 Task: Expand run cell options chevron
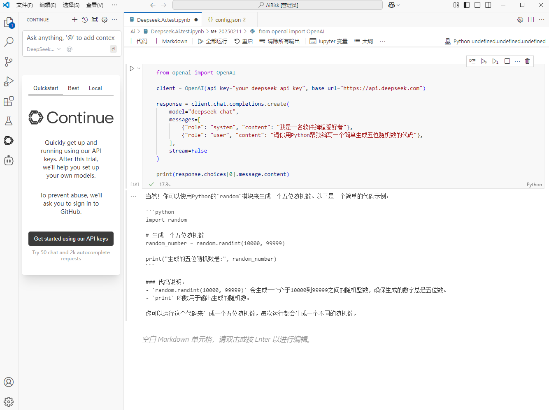pos(139,68)
